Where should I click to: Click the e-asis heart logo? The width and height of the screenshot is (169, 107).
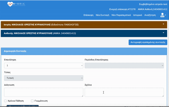(10, 4)
